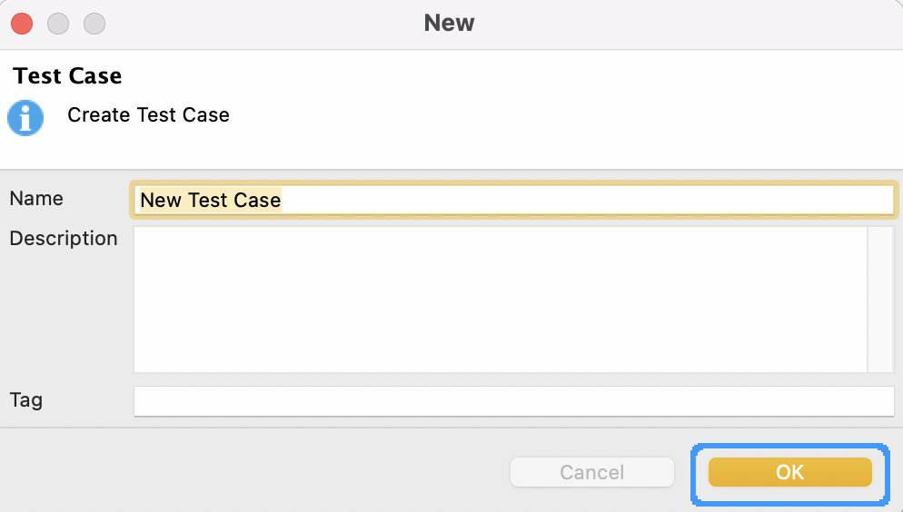Click the "Create Test Case" message text
Screen dimensions: 903x512
(149, 115)
